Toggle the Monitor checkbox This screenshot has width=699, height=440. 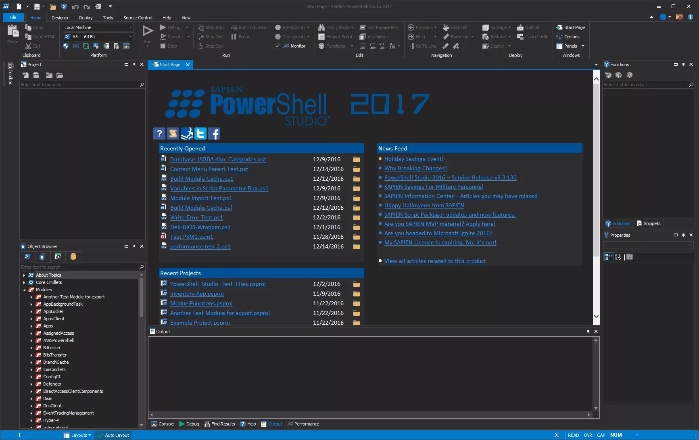point(278,46)
